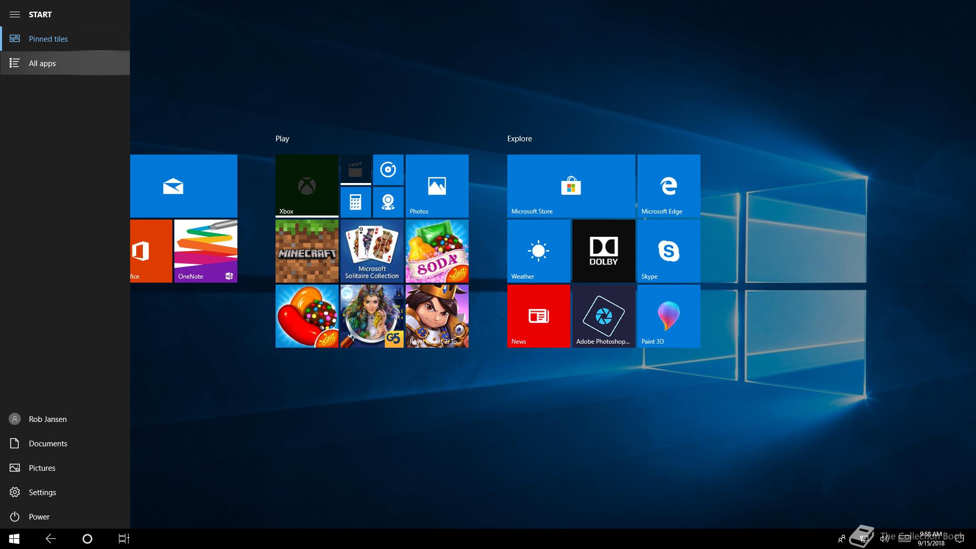Open the network icon in system tray
Image resolution: width=976 pixels, height=549 pixels.
pyautogui.click(x=864, y=539)
